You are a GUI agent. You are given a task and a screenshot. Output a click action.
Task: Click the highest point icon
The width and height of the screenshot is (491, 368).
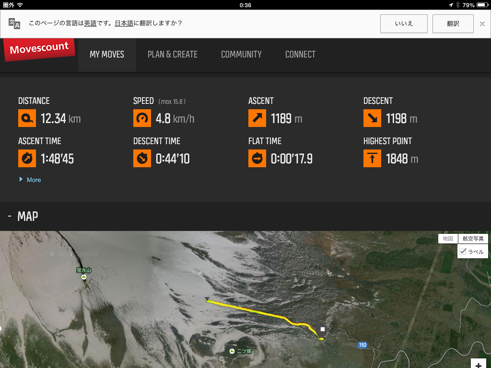[x=372, y=159]
